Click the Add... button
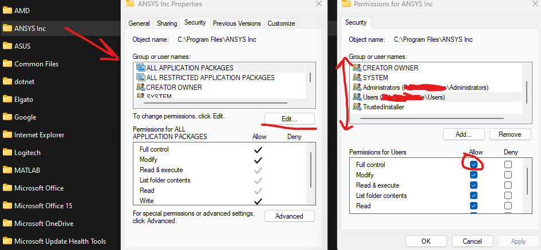Image resolution: width=541 pixels, height=250 pixels. (464, 134)
